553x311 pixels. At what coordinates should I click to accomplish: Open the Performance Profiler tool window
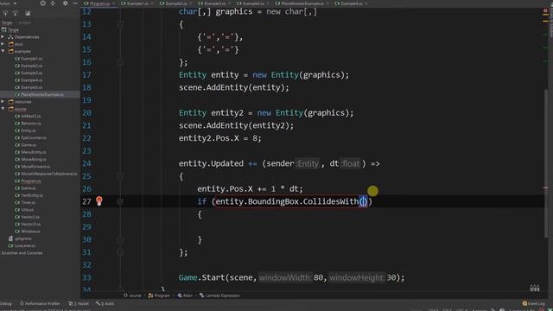(x=40, y=303)
